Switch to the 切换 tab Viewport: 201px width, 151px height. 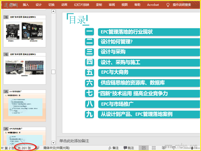point(52,5)
